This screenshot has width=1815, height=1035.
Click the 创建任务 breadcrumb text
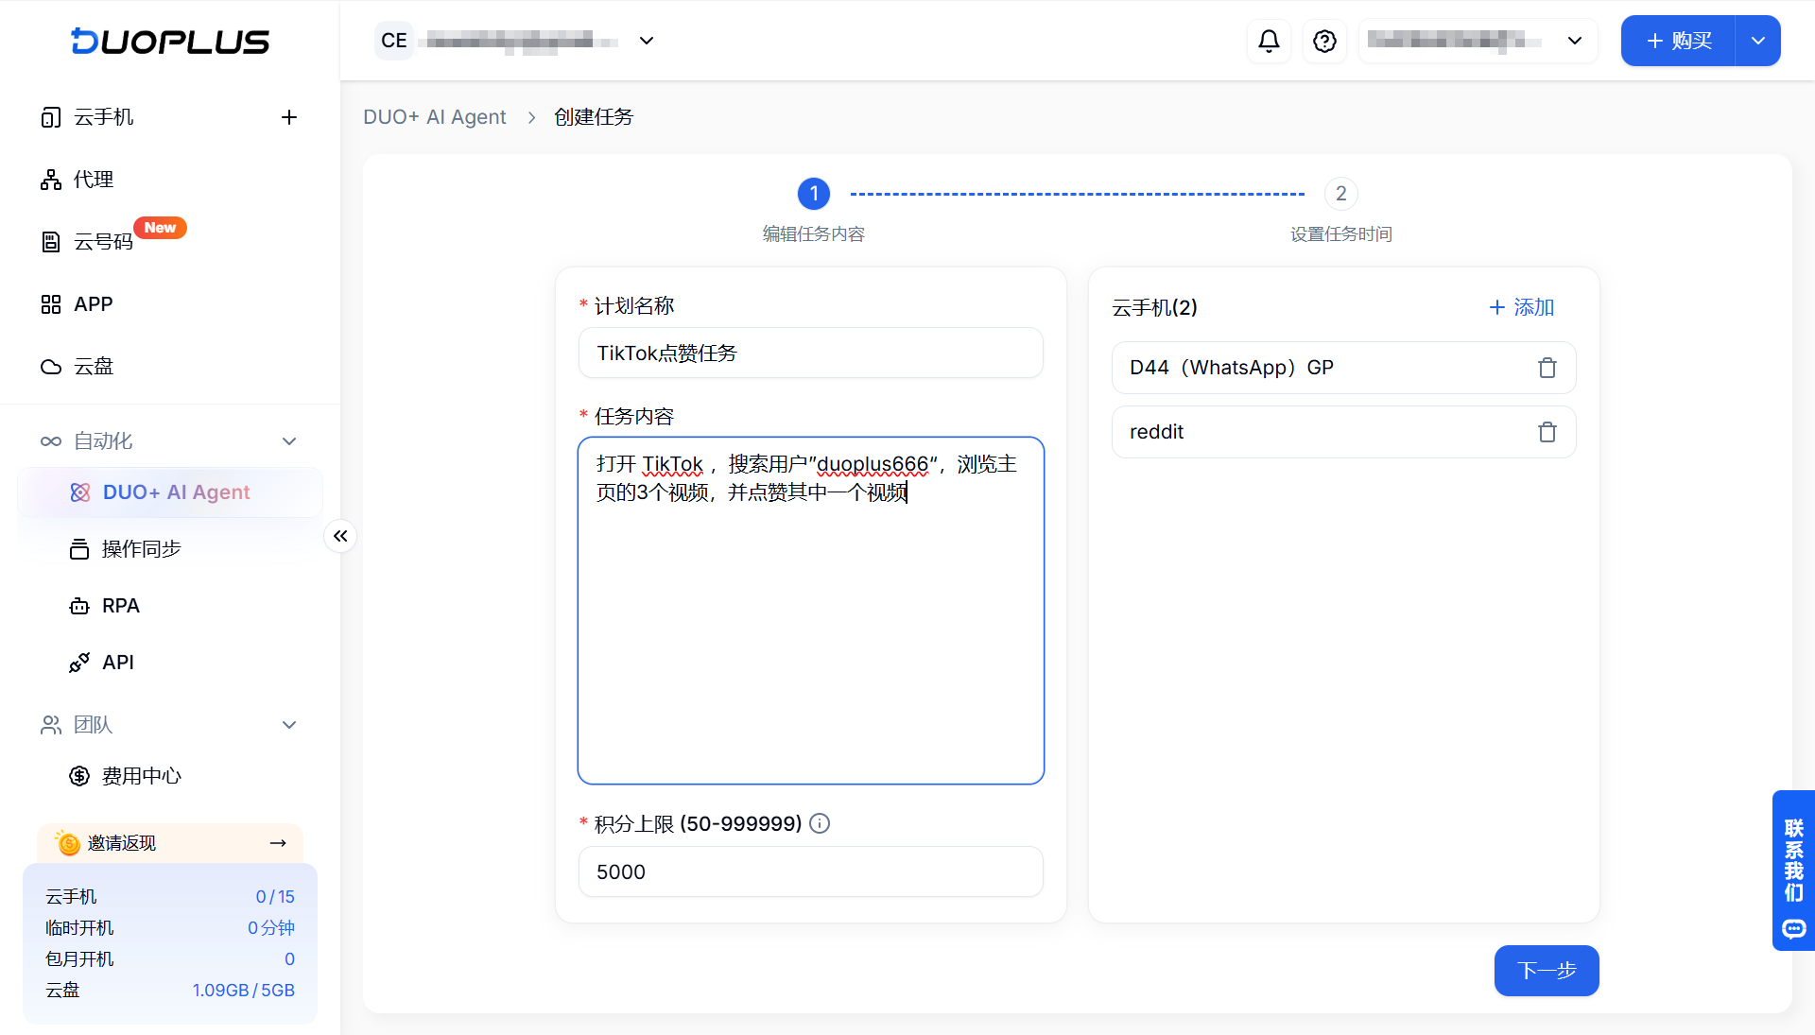[x=594, y=117]
